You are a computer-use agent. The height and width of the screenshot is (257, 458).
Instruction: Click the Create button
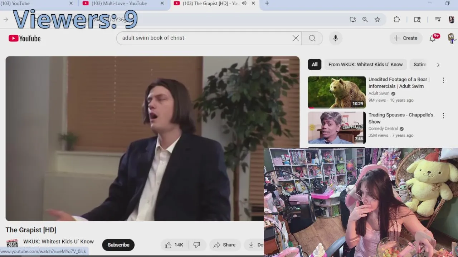pos(405,38)
